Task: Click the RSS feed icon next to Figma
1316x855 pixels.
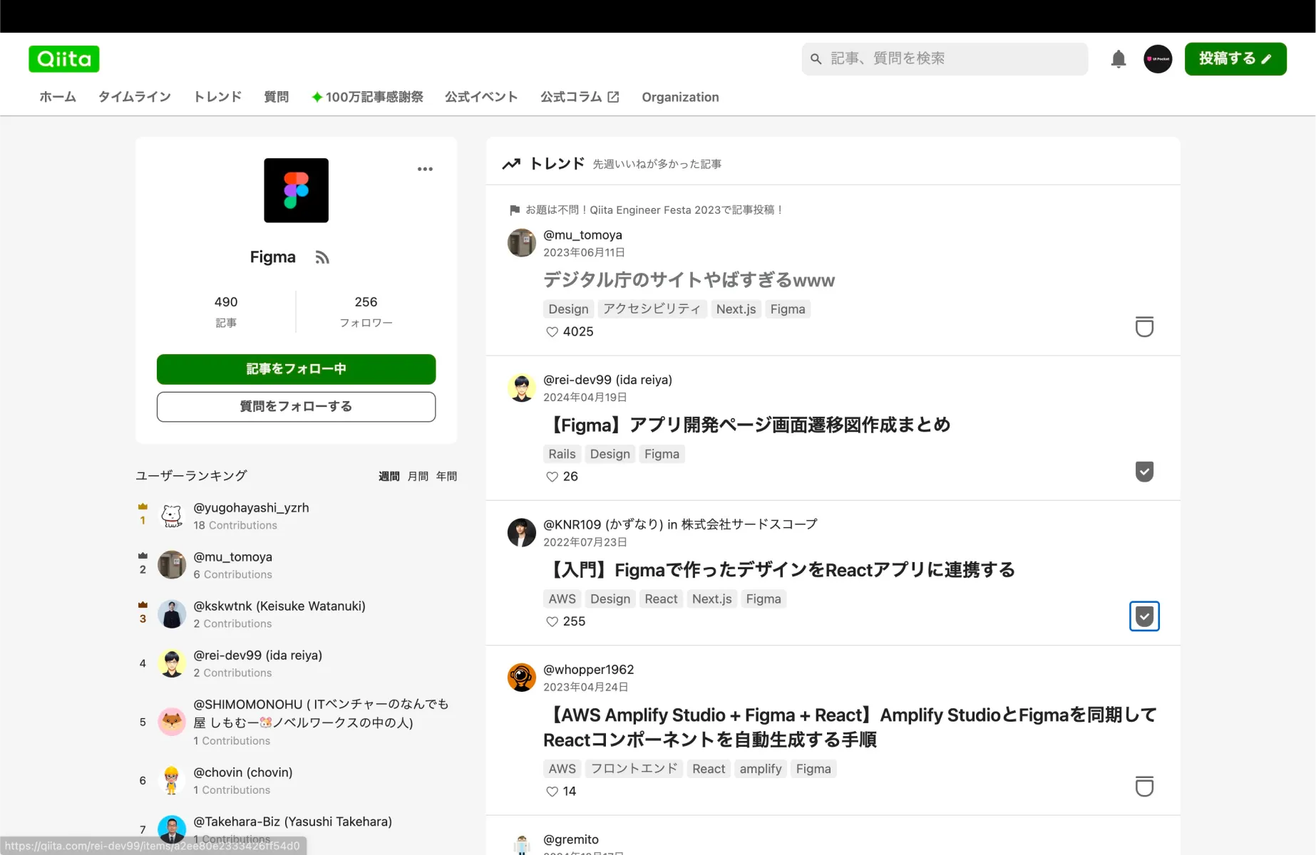Action: click(322, 256)
